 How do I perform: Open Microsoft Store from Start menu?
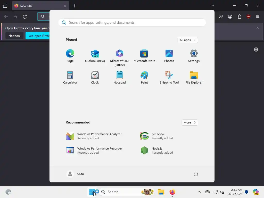(x=144, y=56)
